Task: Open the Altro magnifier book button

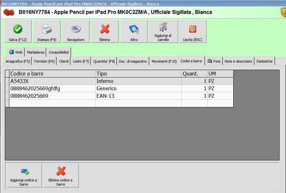Action: (x=134, y=32)
